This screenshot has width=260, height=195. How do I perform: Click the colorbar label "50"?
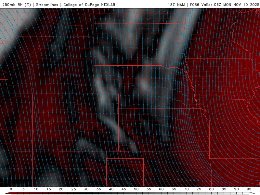tap(136, 189)
